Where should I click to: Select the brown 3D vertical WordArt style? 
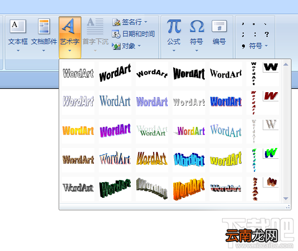[263, 189]
